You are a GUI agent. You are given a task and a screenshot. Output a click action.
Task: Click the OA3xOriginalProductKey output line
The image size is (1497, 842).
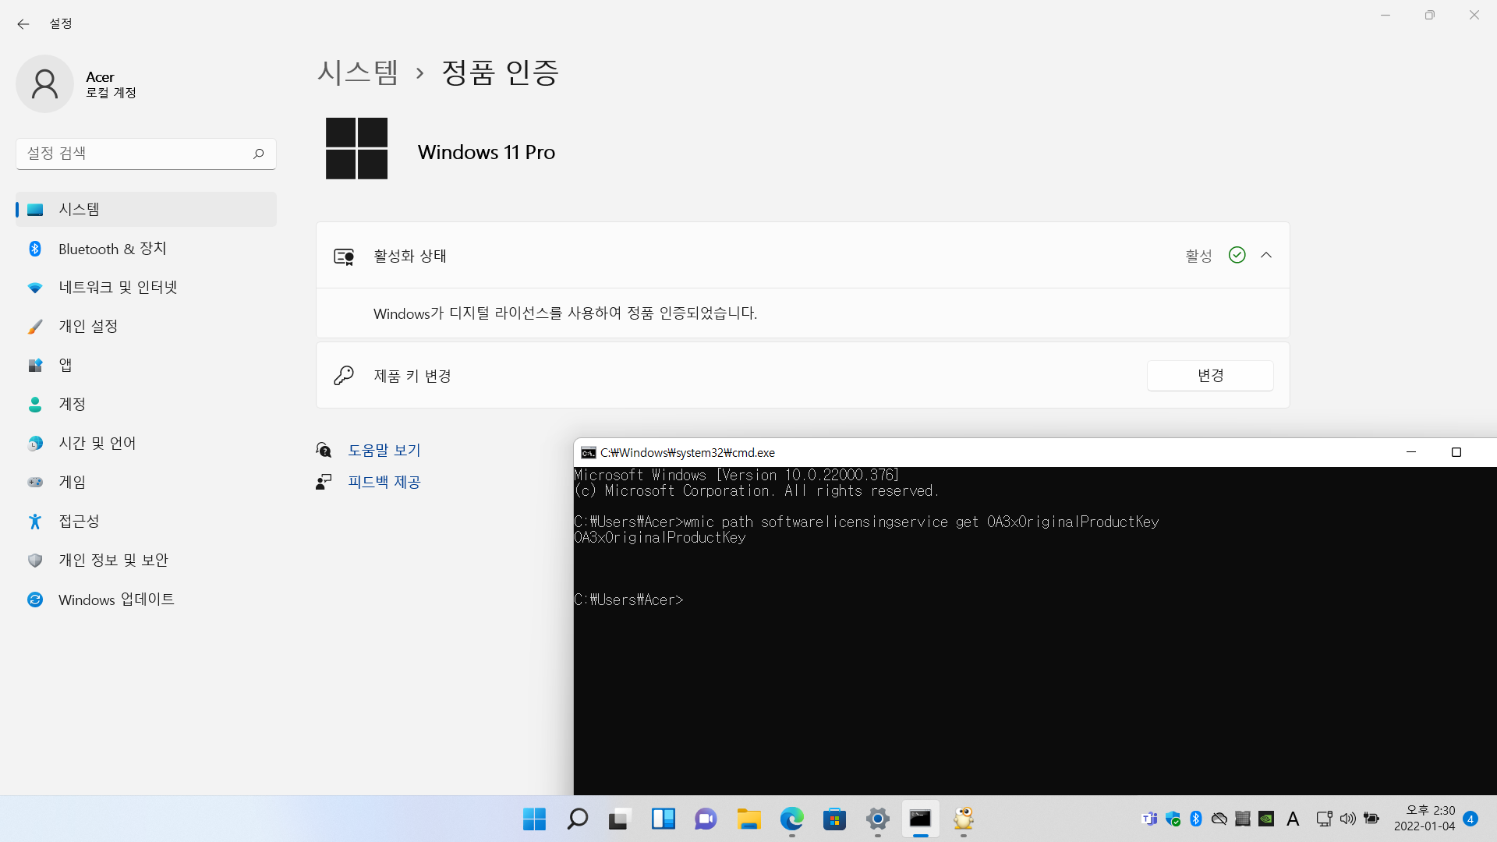coord(660,537)
